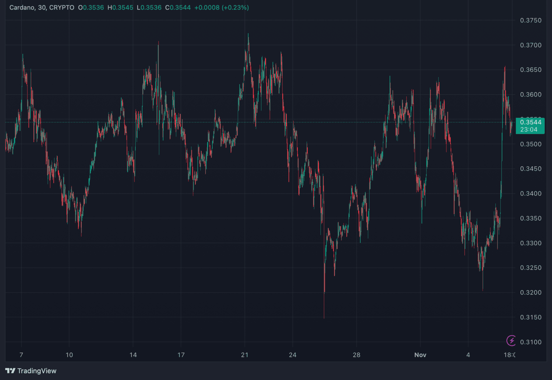This screenshot has width=552, height=380.
Task: Click the TradingView logo icon
Action: [x=10, y=371]
